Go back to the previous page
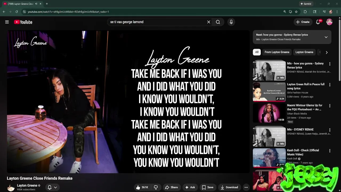Viewport: 341px width, 192px height. coord(4,12)
